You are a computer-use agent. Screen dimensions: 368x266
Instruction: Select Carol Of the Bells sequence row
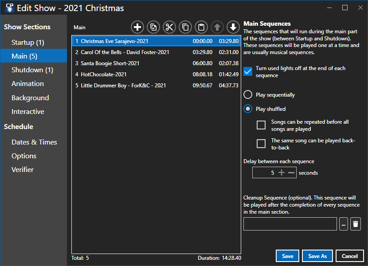157,52
